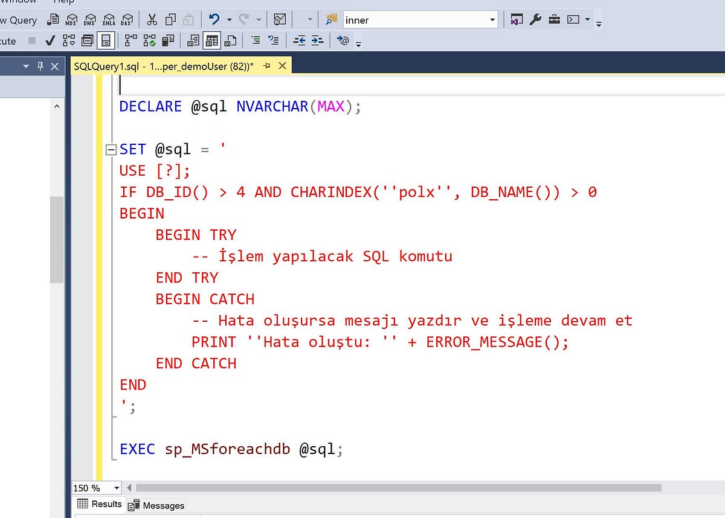Screen dimensions: 725x518
Task: Copy the selected text
Action: (x=170, y=20)
